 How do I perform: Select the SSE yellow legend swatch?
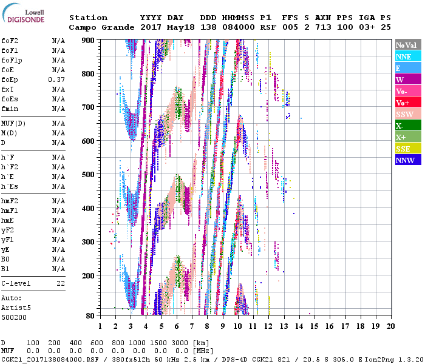408,149
